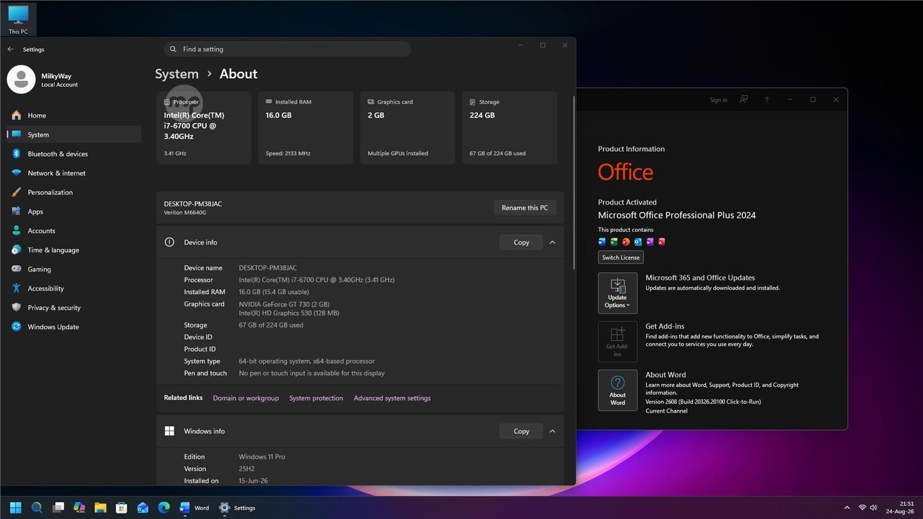The height and width of the screenshot is (519, 923).
Task: Open the Update Options dropdown
Action: click(x=618, y=293)
